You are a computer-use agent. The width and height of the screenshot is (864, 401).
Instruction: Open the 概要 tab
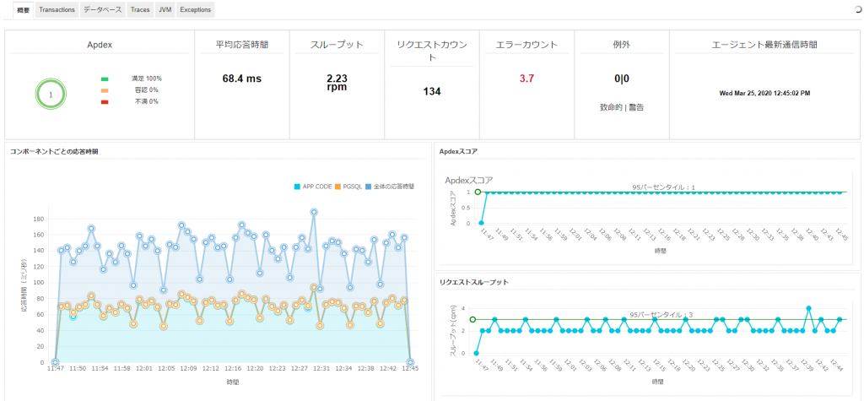click(24, 10)
